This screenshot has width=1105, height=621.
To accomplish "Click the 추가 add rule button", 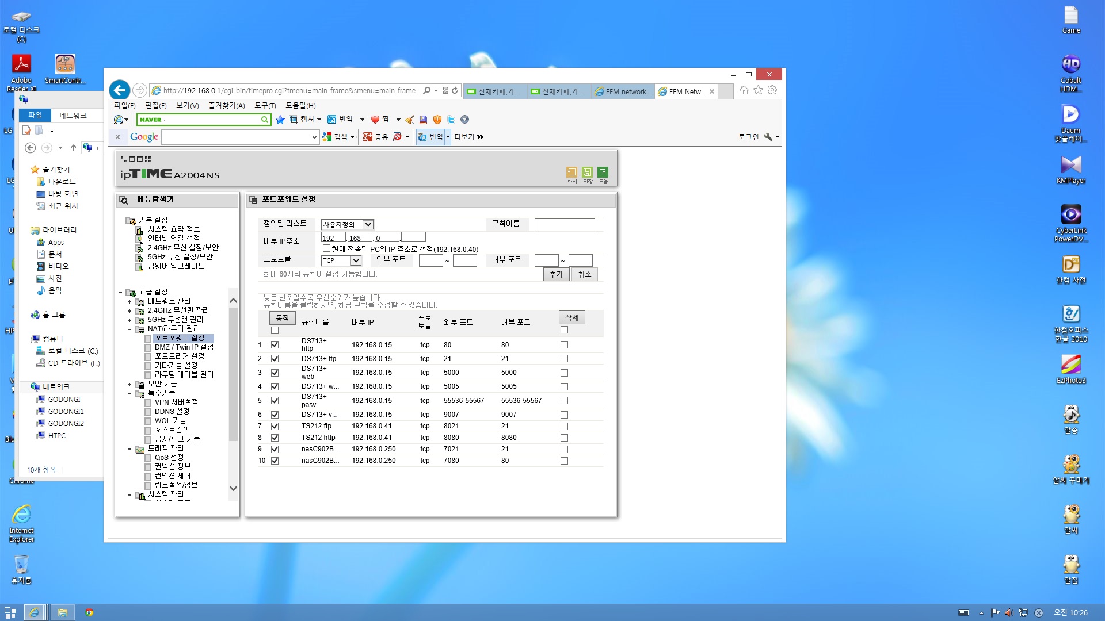I will tap(556, 274).
